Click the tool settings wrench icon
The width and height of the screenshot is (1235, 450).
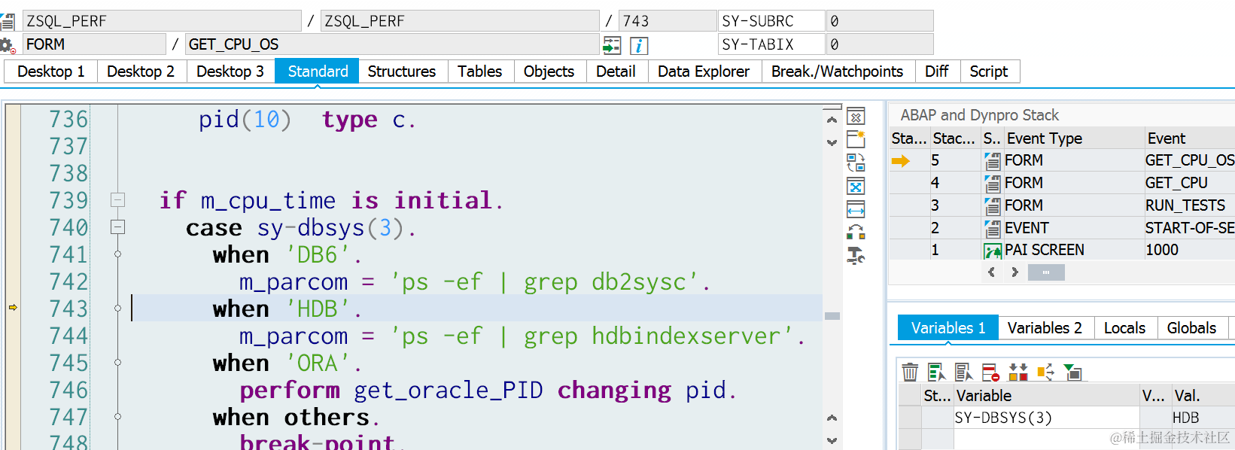point(856,256)
